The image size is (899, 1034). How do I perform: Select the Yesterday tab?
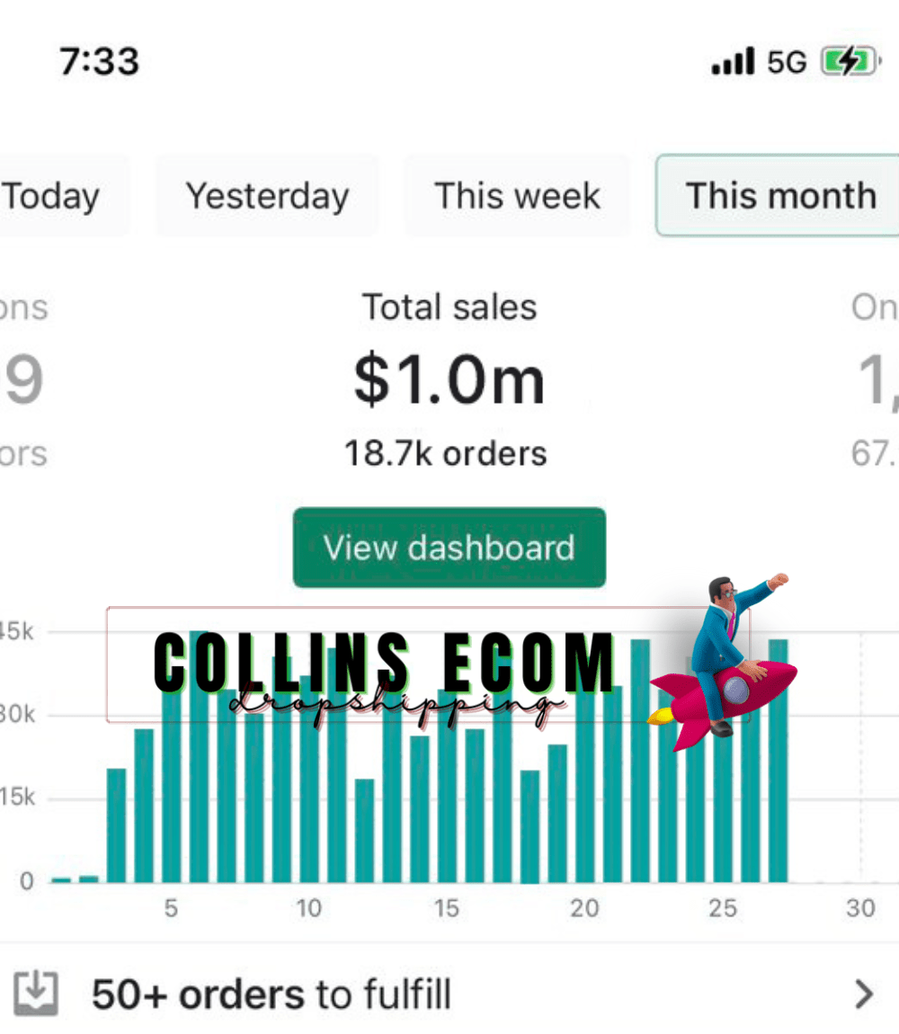(x=267, y=196)
